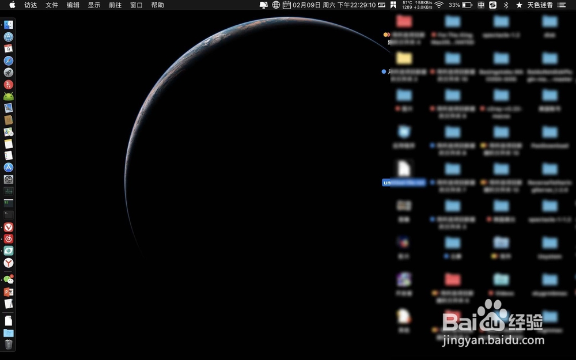
Task: Open PowerPoint in the Dock
Action: [x=9, y=292]
